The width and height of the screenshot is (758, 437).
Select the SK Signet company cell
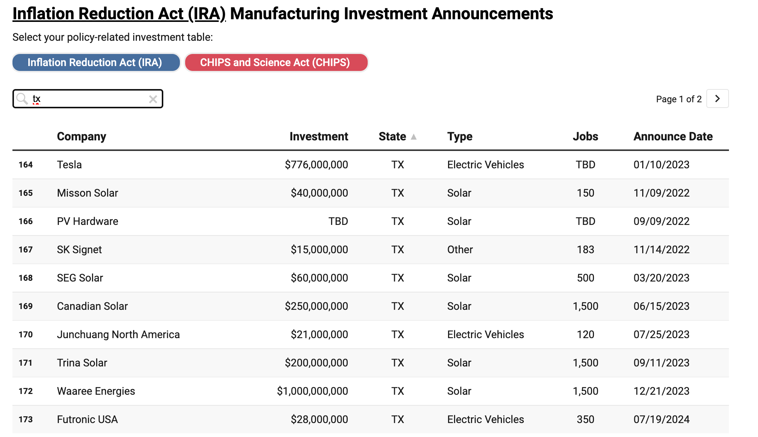[x=79, y=249]
